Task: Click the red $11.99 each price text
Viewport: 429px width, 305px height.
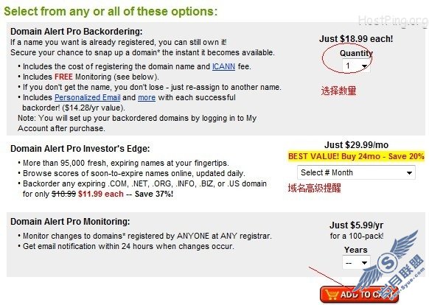Action: [x=101, y=194]
